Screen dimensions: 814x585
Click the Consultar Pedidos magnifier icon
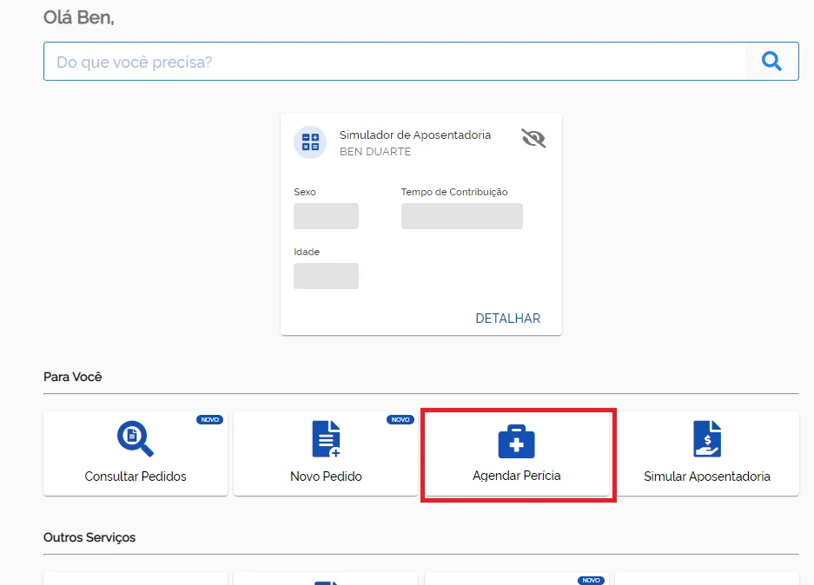coord(135,439)
